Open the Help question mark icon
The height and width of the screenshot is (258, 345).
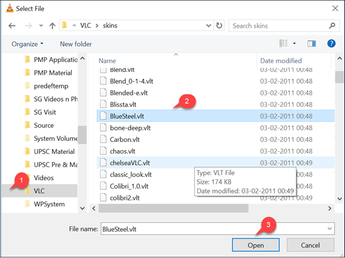click(331, 44)
